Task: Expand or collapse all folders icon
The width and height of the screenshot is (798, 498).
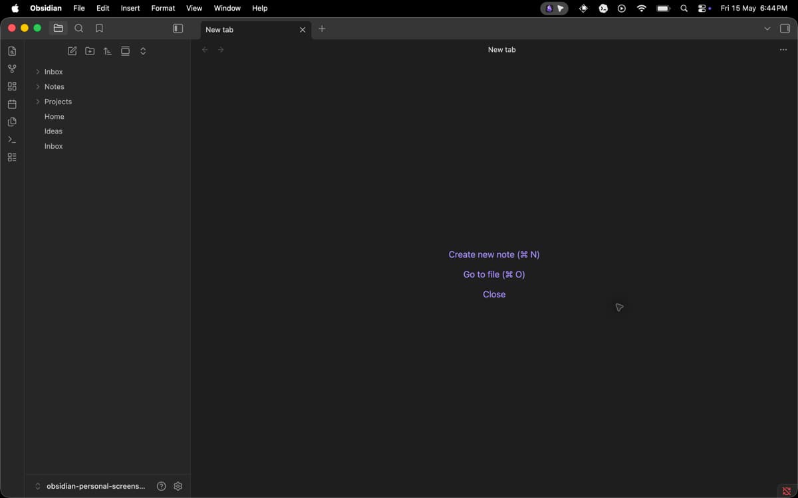Action: tap(143, 51)
